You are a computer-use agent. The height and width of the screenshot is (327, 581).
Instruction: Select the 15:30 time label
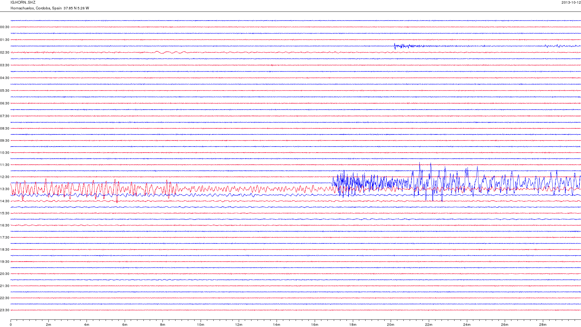(x=5, y=213)
